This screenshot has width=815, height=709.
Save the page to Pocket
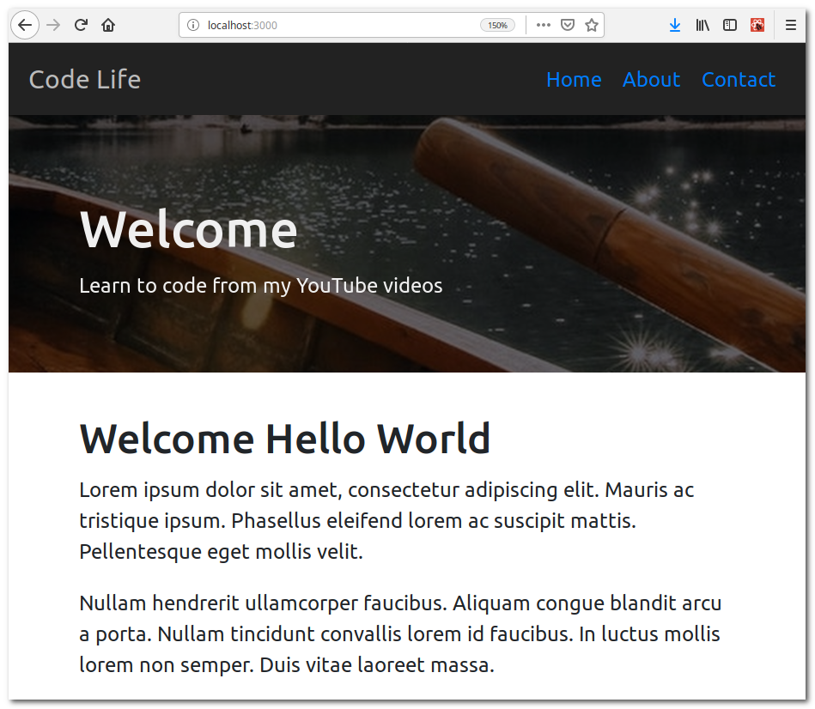point(567,25)
